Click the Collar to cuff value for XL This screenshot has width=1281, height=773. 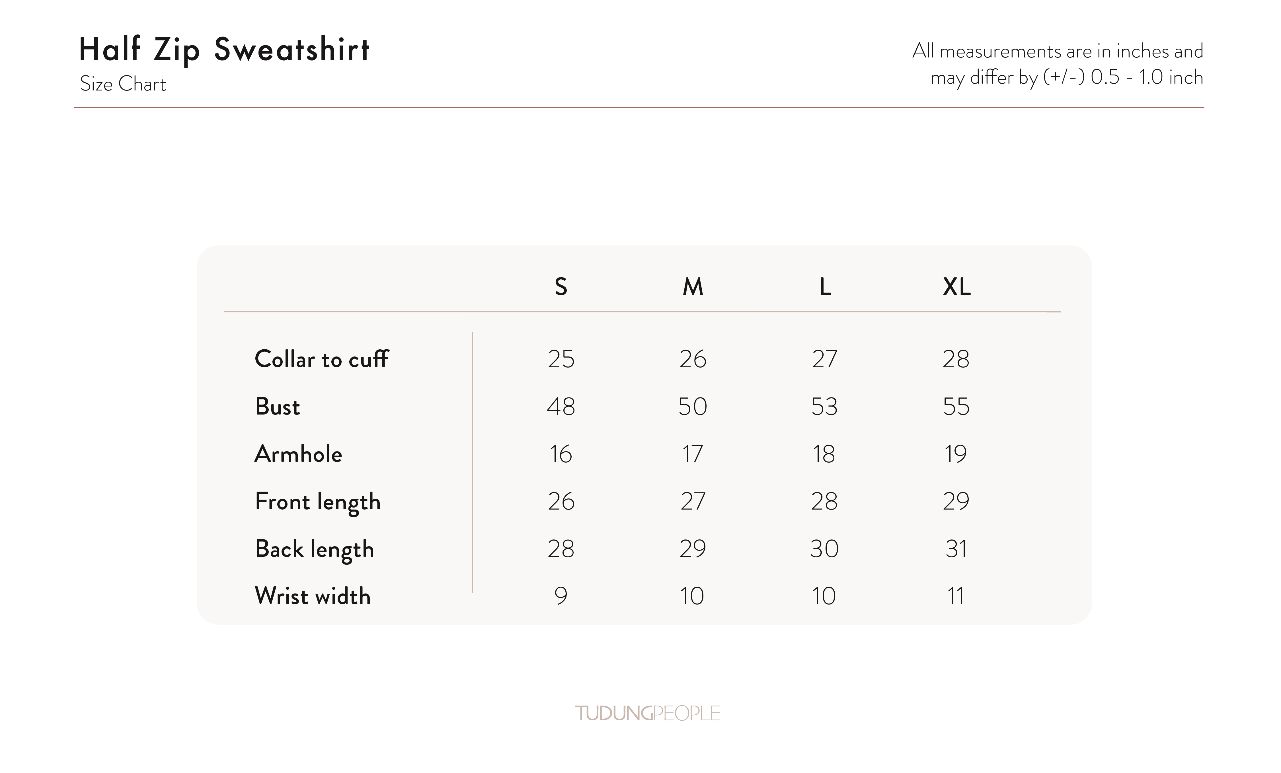[956, 359]
